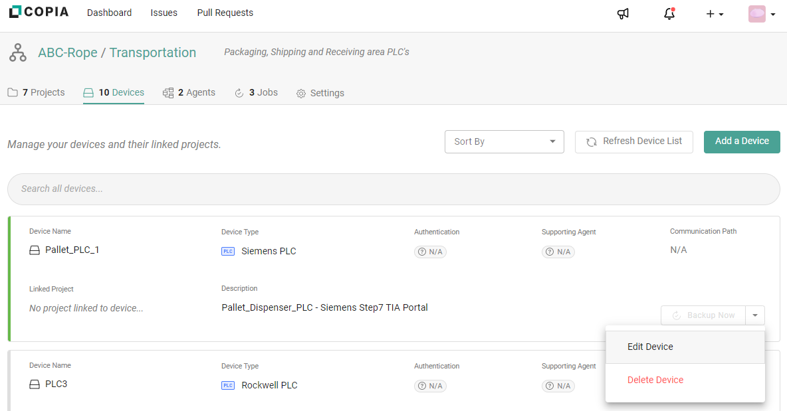Click the Search all devices field
Viewport: 787px width, 411px height.
[393, 189]
